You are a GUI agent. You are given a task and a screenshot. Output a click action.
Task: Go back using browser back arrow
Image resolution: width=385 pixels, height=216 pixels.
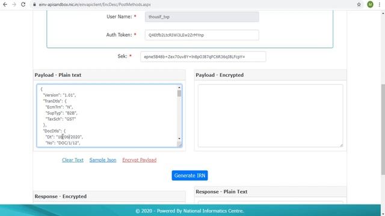pyautogui.click(x=5, y=4)
